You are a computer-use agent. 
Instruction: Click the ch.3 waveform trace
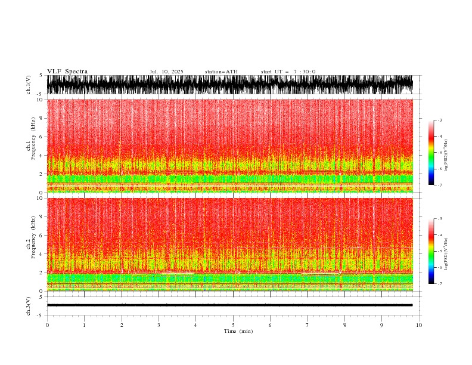pos(230,305)
